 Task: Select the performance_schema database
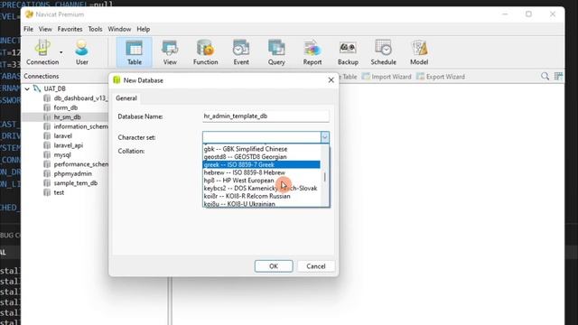pos(80,164)
